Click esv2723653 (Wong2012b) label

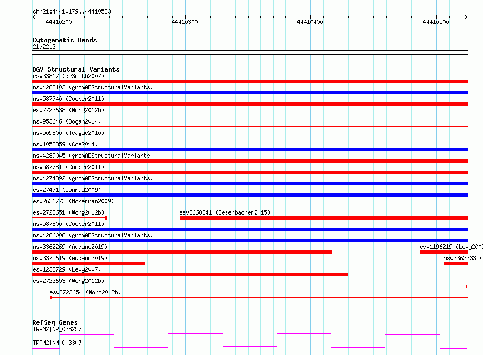(x=68, y=281)
